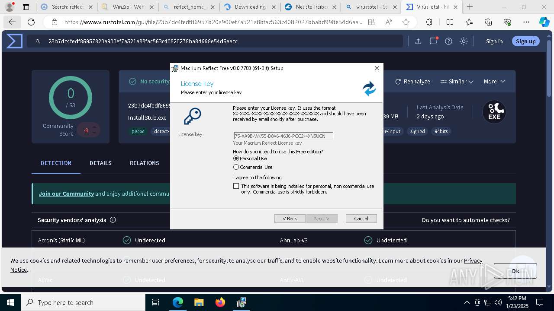Switch to the RELATIONS tab
Screen dimensions: 554x311
[145, 163]
